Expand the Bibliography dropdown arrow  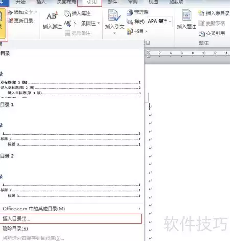point(147,31)
